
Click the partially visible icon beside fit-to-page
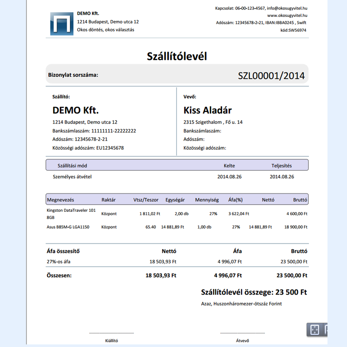point(327,330)
